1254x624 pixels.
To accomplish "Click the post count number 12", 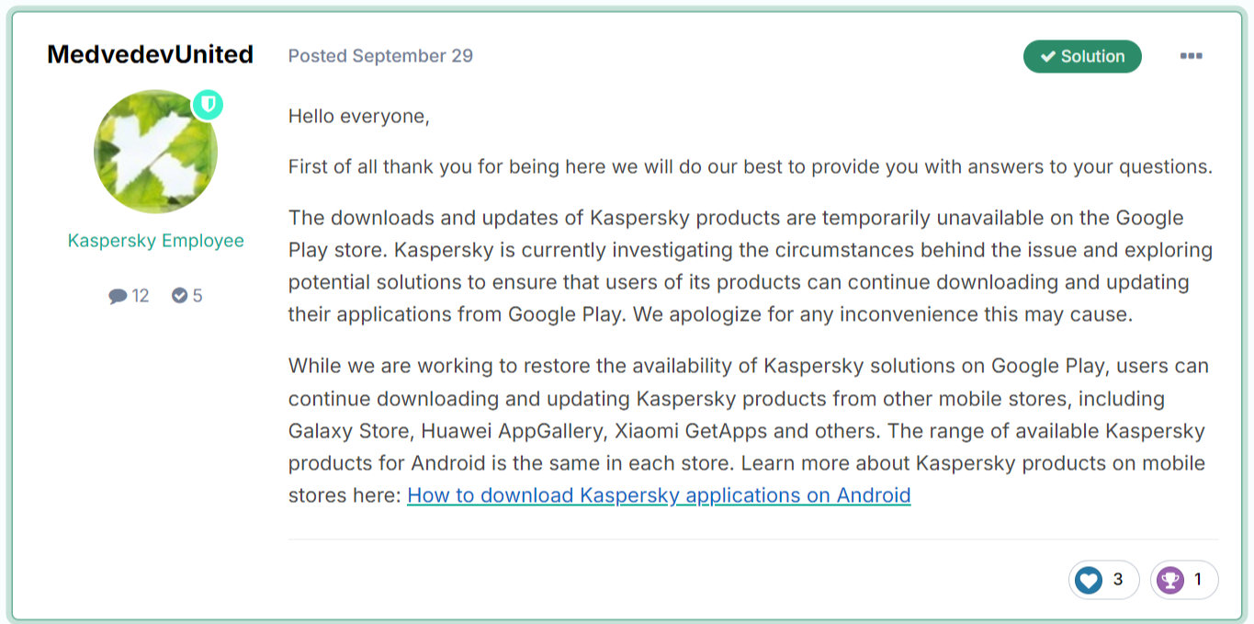I will point(141,296).
